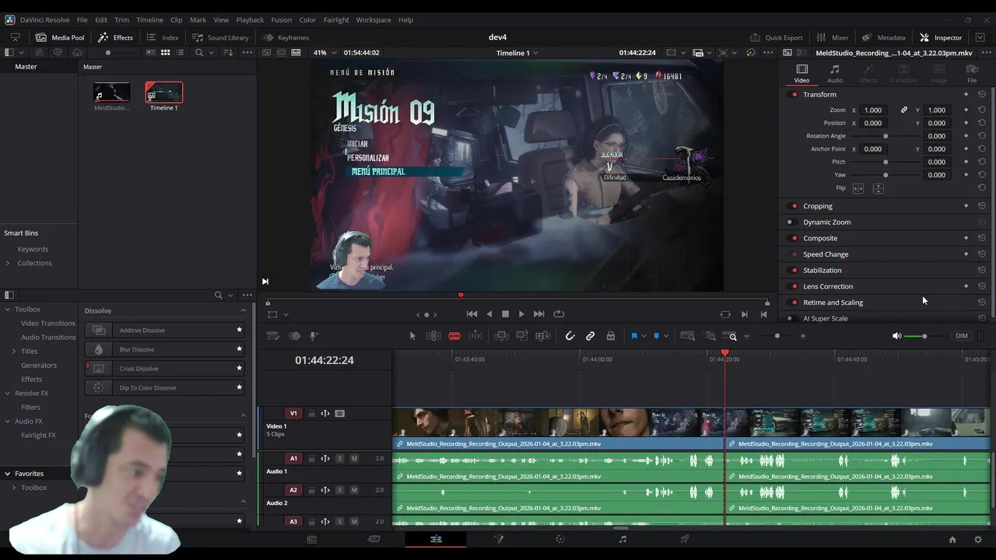Image resolution: width=996 pixels, height=560 pixels.
Task: Open the Sound Library panel
Action: (220, 37)
